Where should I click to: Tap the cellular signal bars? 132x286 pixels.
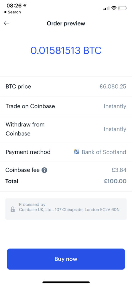coord(106,8)
